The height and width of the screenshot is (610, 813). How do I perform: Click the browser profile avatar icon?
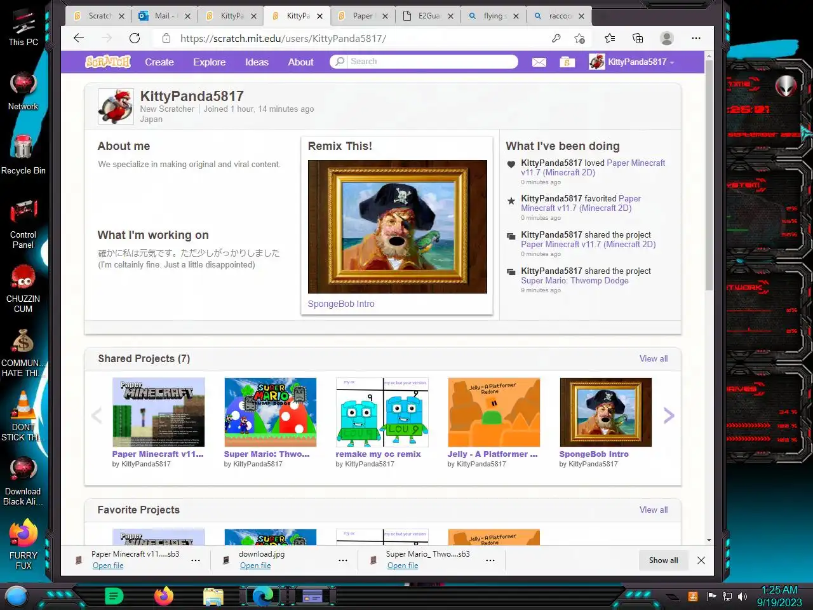coord(667,38)
